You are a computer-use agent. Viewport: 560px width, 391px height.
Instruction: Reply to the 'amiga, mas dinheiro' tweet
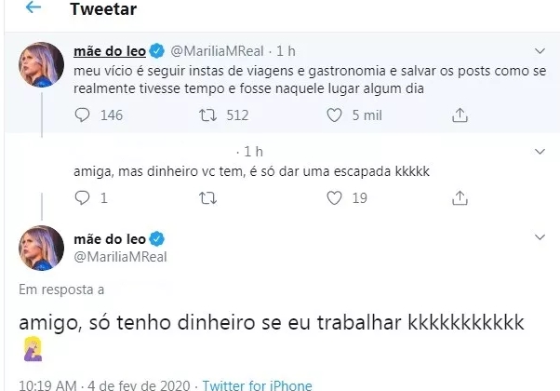click(82, 197)
